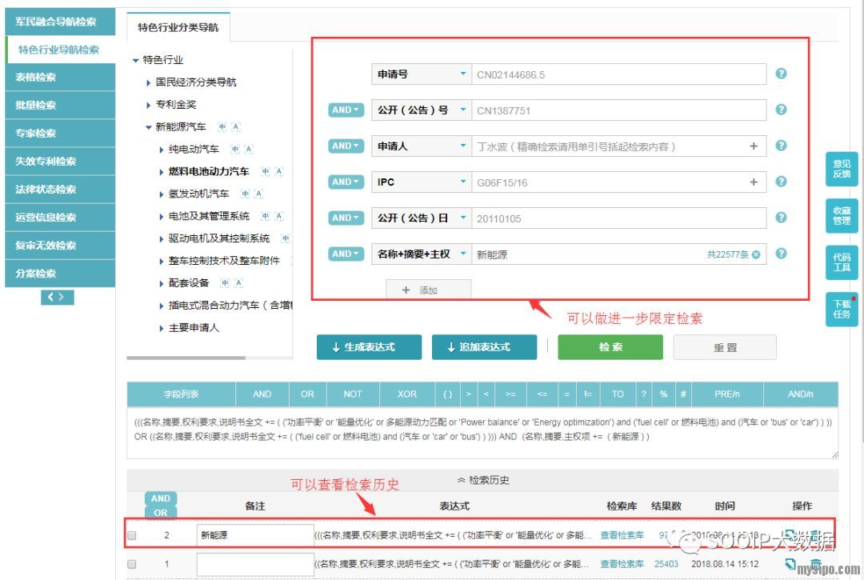The height and width of the screenshot is (580, 864).
Task: Click the green 检索 search button
Action: click(610, 347)
